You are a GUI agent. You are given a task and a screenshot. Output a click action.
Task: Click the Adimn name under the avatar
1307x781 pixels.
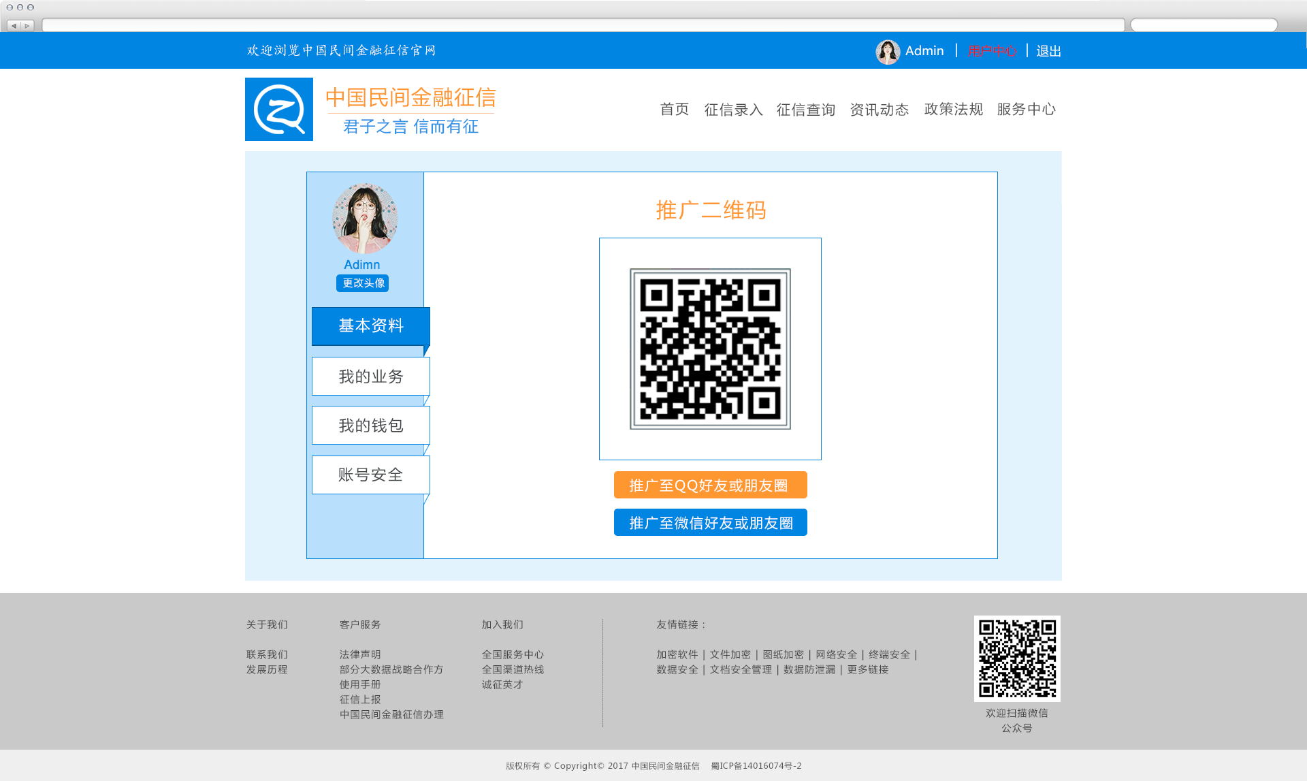(x=362, y=265)
